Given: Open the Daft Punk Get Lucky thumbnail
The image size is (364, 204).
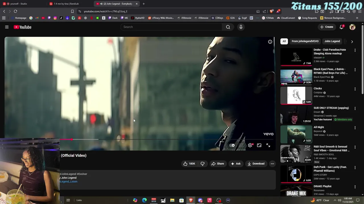Looking at the screenshot, I should [x=296, y=174].
